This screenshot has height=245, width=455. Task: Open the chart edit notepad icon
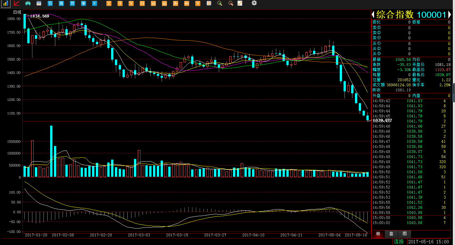pos(209,3)
